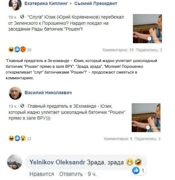Image resolution: width=175 pixels, height=180 pixels.
Task: Open Екатерина Киплинг's profile avatar
Action: (15, 5)
